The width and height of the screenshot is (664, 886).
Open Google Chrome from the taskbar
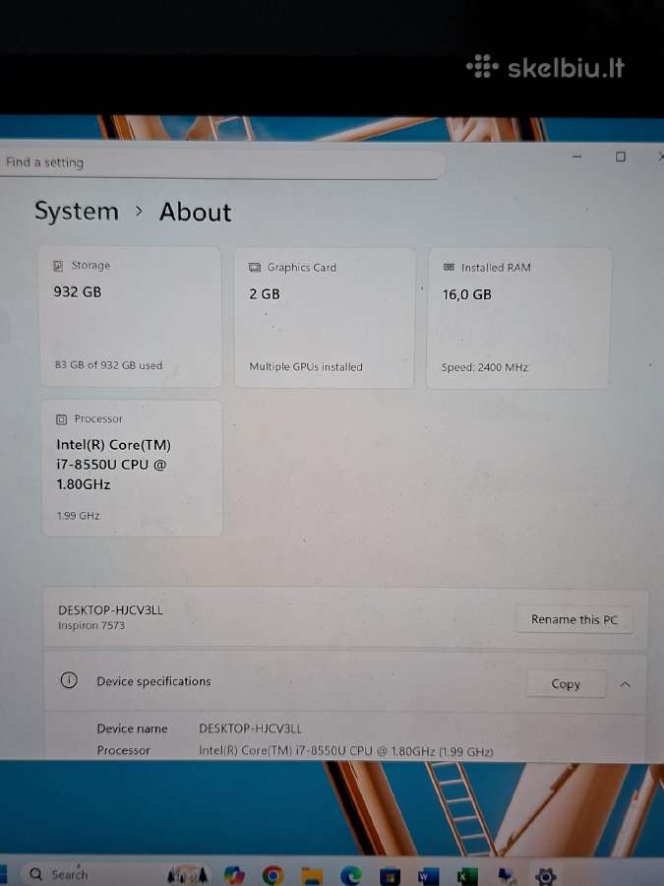[x=272, y=875]
